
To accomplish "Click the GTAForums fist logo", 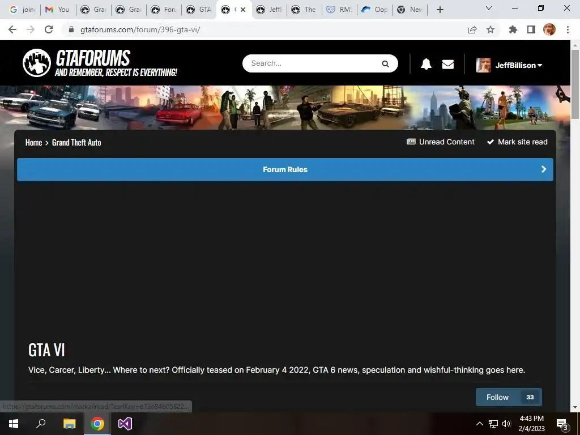I will (x=37, y=63).
